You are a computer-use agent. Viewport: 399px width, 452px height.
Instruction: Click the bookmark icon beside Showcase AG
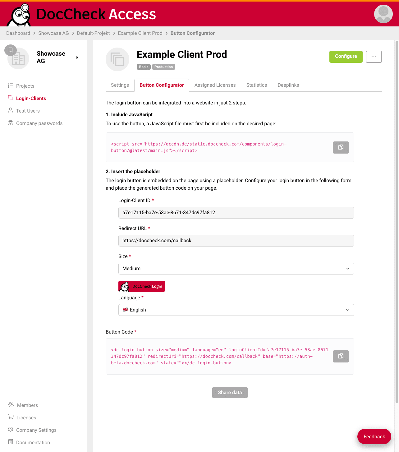[11, 50]
